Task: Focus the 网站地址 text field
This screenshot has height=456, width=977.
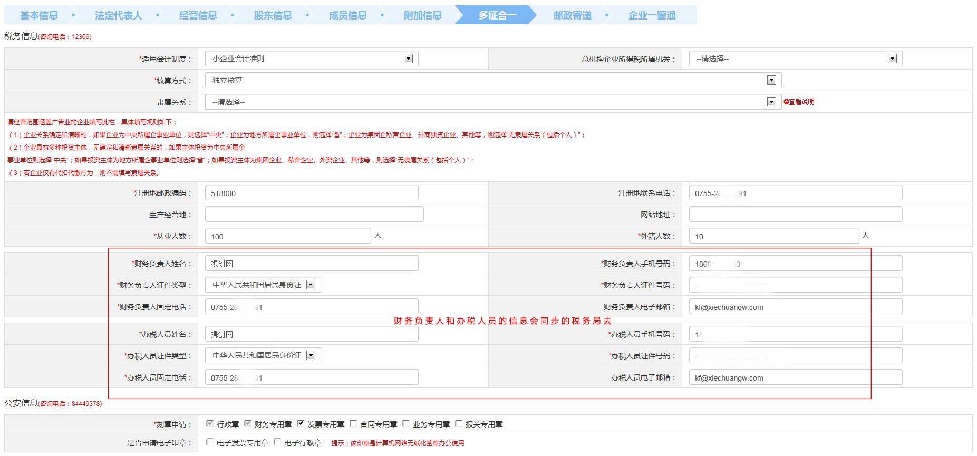Action: click(795, 214)
